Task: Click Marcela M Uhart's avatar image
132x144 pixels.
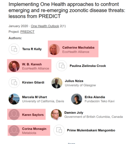Action: [14, 99]
